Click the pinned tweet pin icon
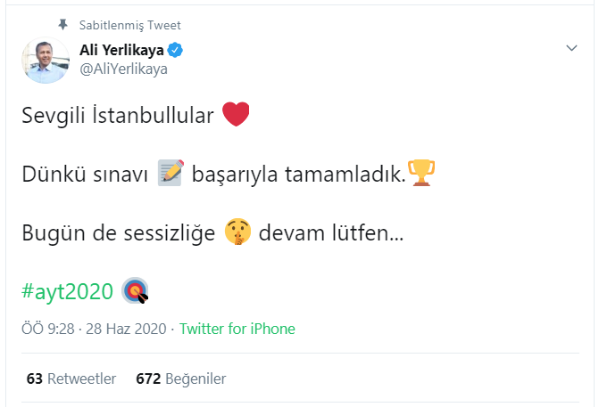The width and height of the screenshot is (599, 407). (x=62, y=25)
